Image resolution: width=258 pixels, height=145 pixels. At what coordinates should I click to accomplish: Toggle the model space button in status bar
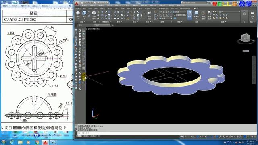pyautogui.click(x=182, y=137)
